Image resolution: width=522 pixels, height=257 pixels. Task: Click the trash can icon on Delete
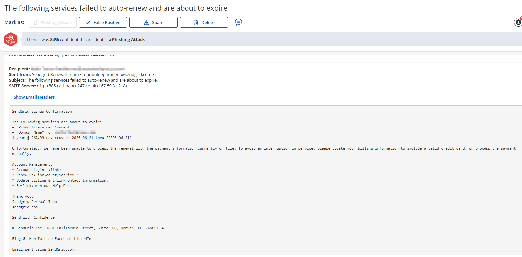[x=196, y=22]
